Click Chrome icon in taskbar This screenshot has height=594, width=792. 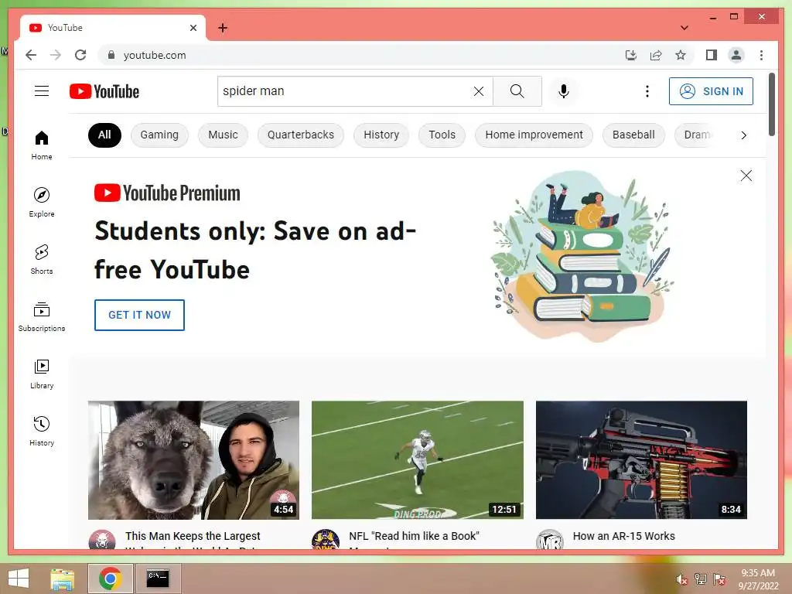(110, 579)
